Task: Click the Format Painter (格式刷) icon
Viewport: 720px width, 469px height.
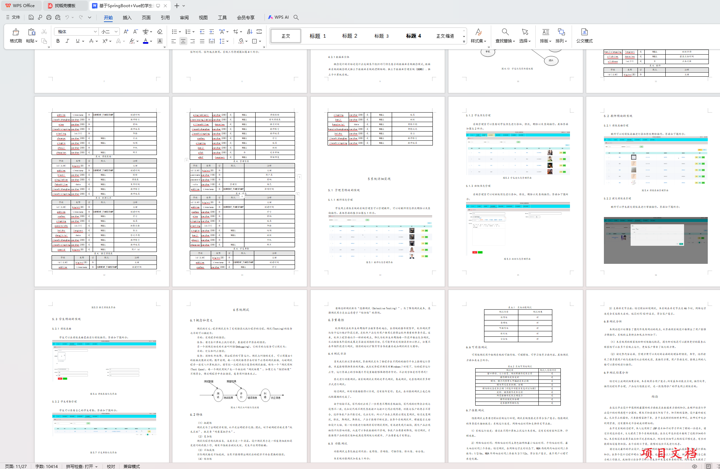Action: pos(16,32)
